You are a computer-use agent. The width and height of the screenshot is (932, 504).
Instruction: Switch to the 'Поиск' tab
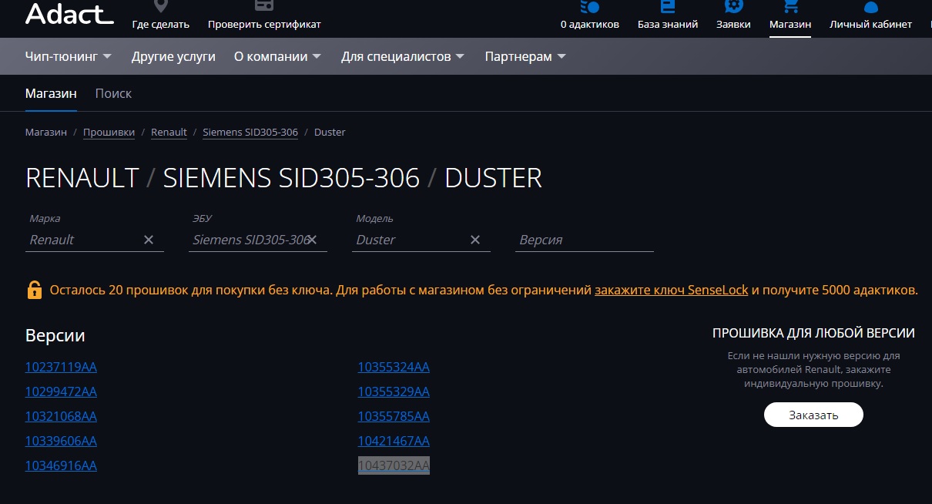[113, 93]
